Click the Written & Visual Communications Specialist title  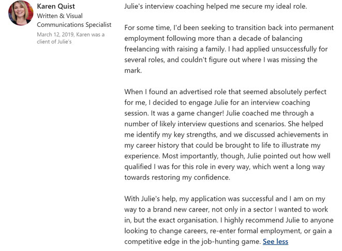point(74,20)
